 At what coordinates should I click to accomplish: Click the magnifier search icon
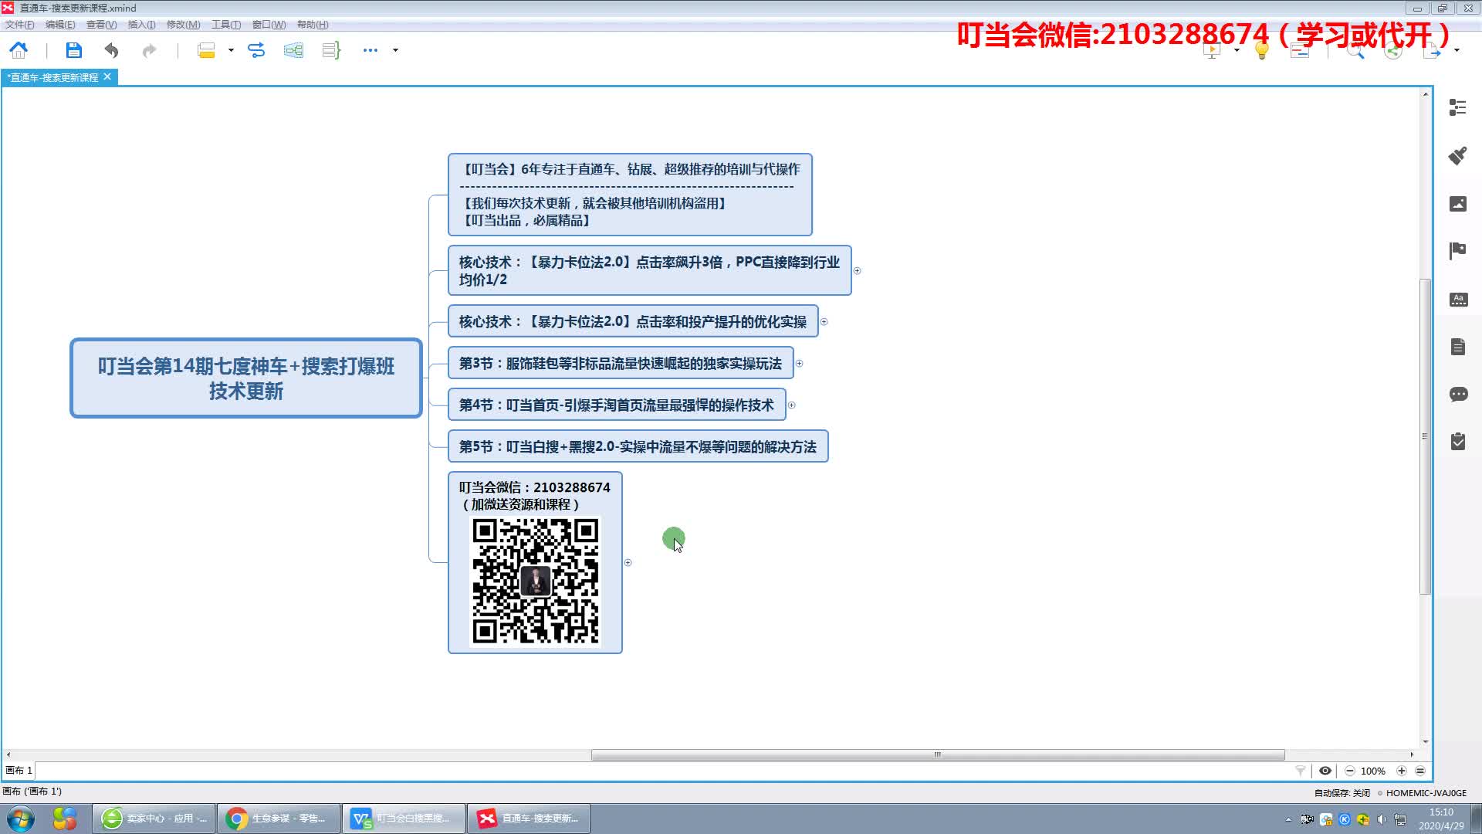tap(1355, 51)
